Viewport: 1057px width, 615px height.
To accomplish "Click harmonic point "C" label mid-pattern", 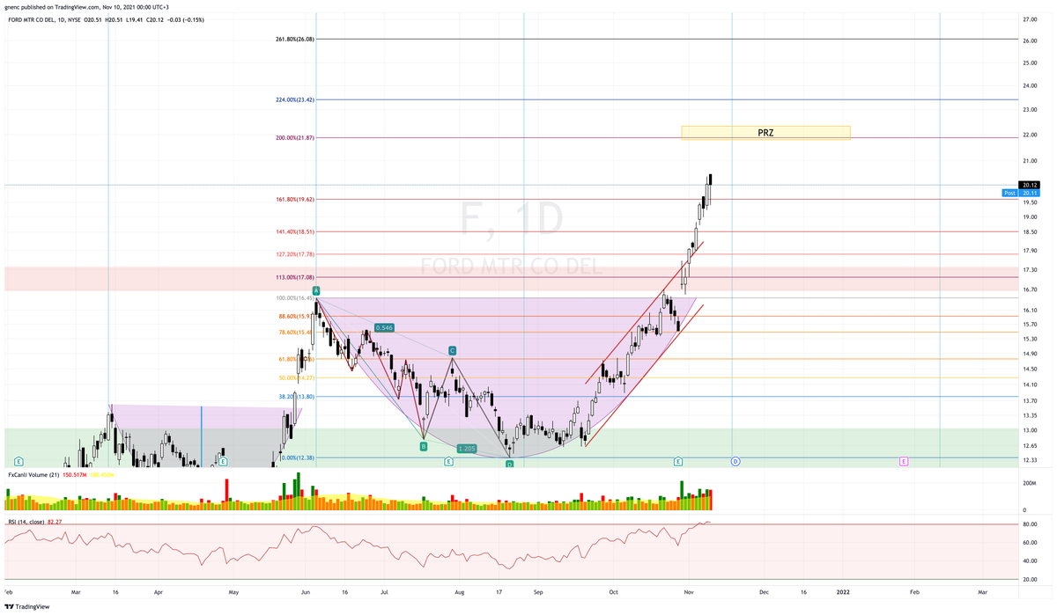I will [x=451, y=349].
